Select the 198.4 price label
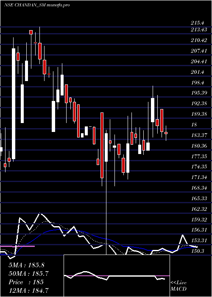Screen dimensions: 212x297 (198, 83)
